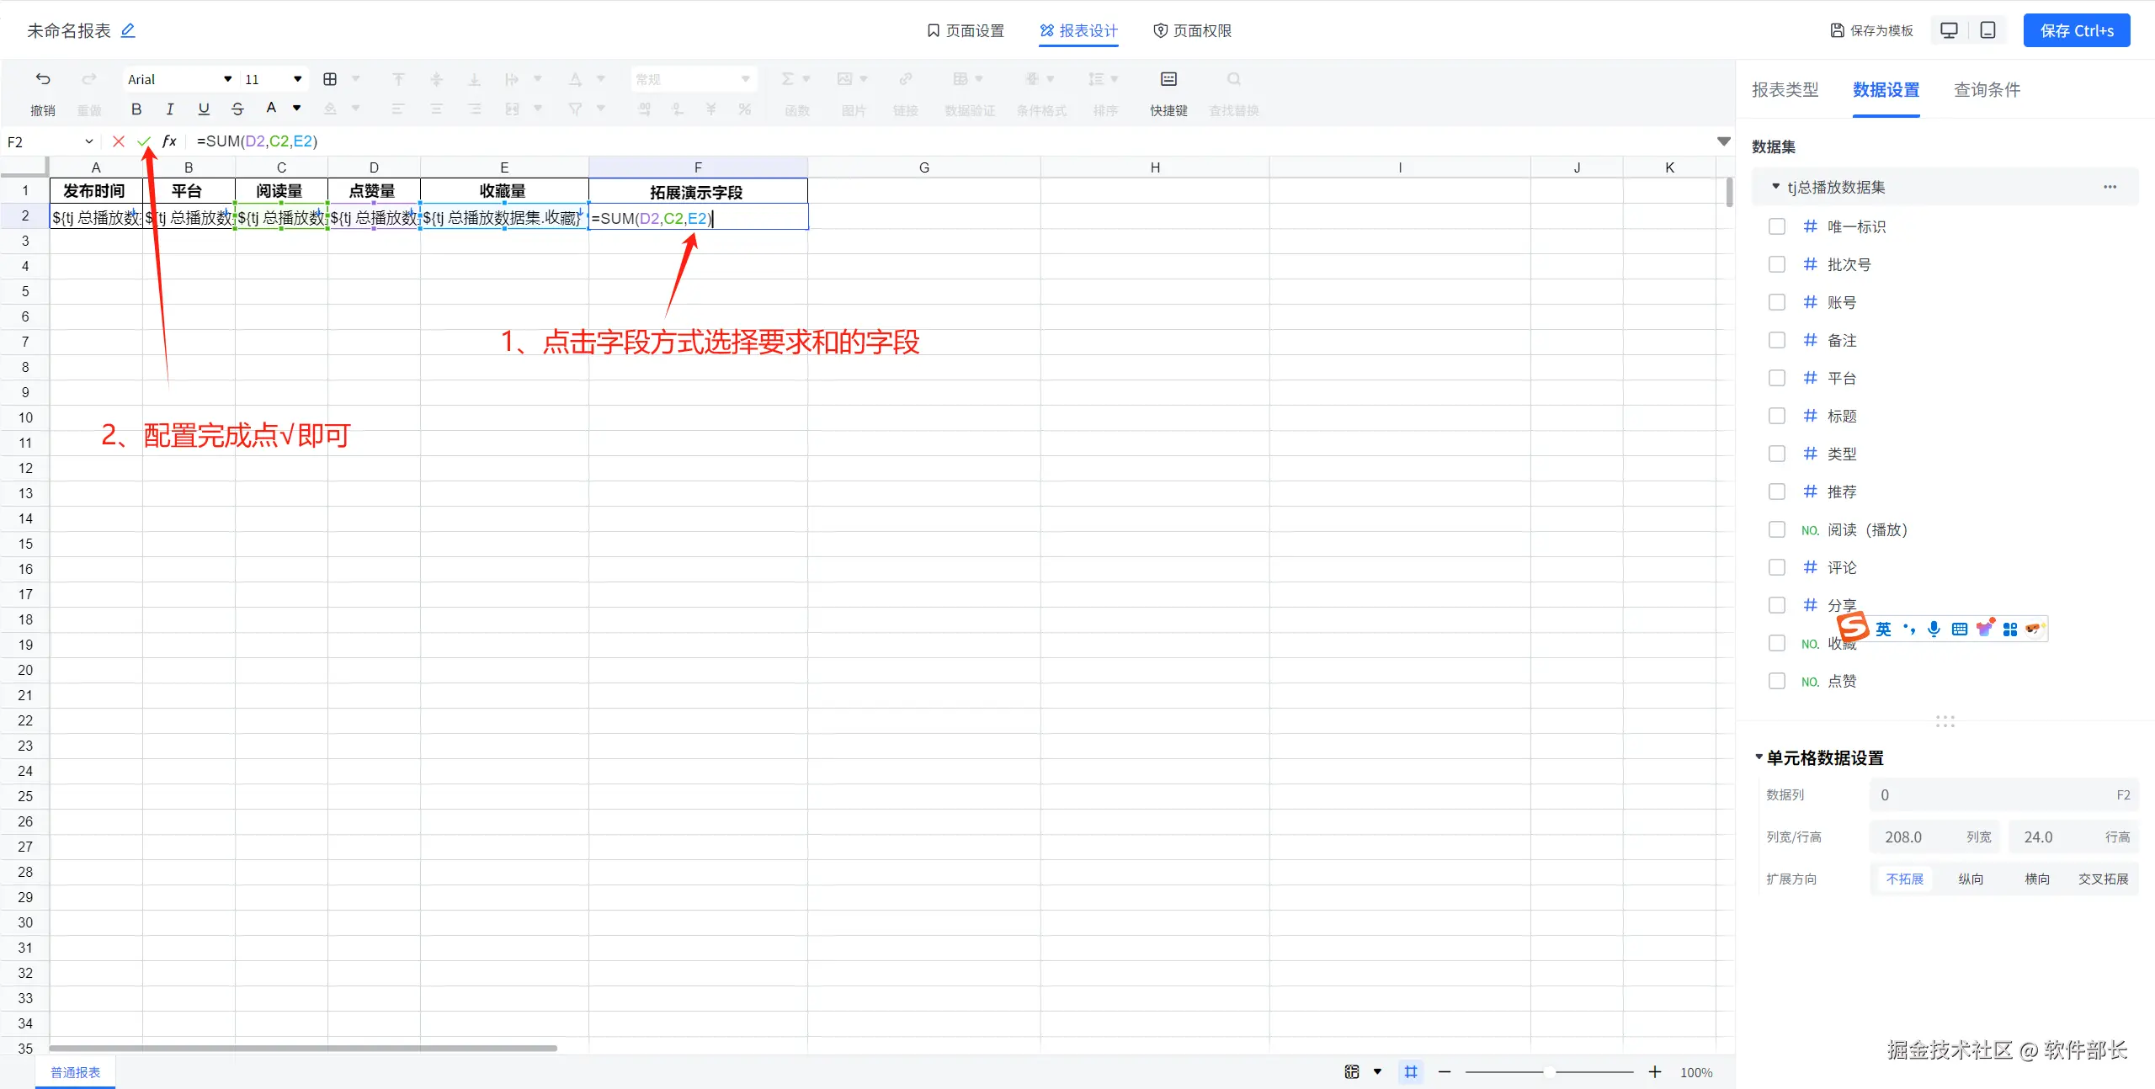Open the font size 11 dropdown
Viewport: 2155px width, 1089px height.
274,79
